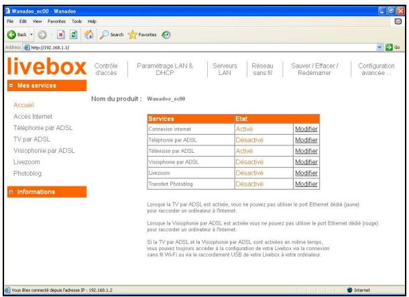Image resolution: width=409 pixels, height=297 pixels.
Task: Click Activé status of Télévision par ADSL
Action: tap(245, 151)
